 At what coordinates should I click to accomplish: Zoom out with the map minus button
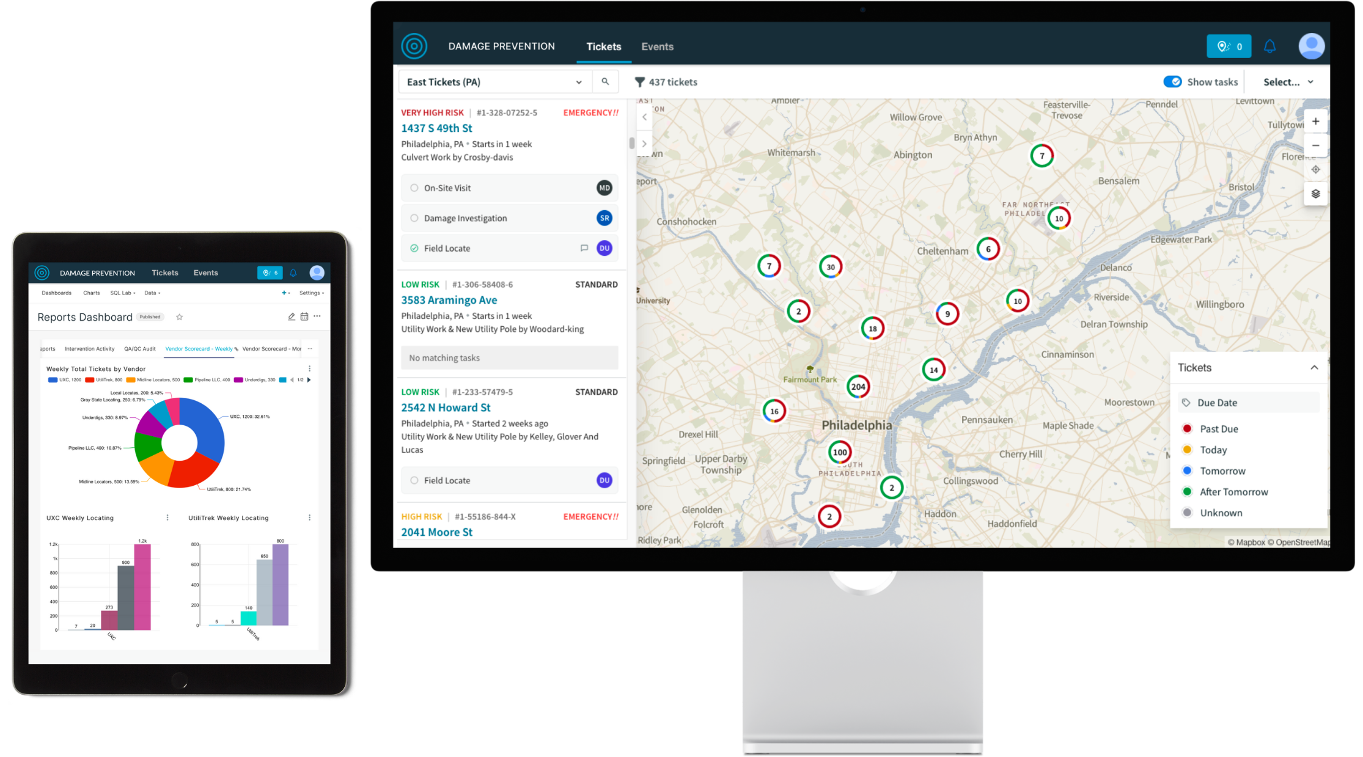(x=1315, y=145)
